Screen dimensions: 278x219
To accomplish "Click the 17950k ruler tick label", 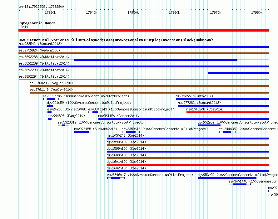I will pyautogui.click(x=133, y=12).
